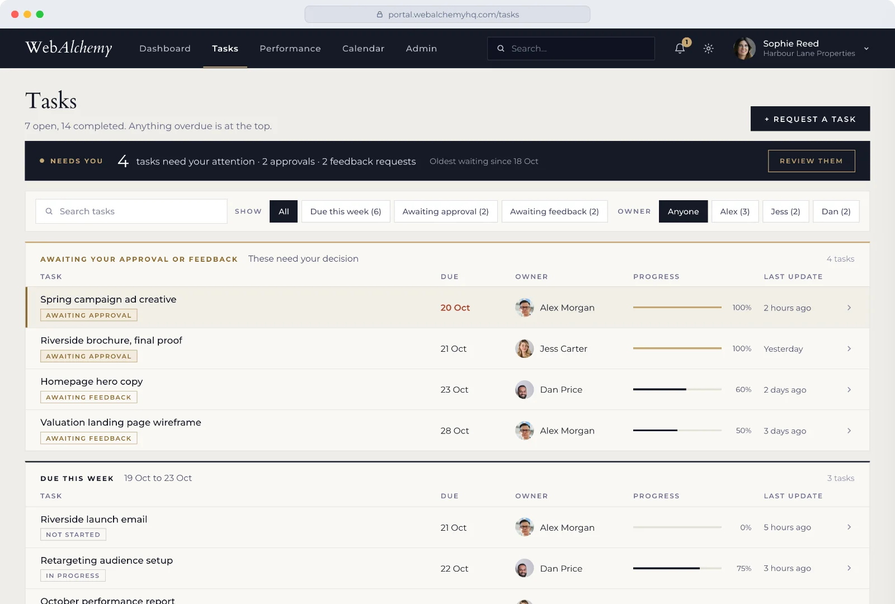The image size is (895, 604).
Task: Select the Tasks navigation tab
Action: [x=225, y=49]
